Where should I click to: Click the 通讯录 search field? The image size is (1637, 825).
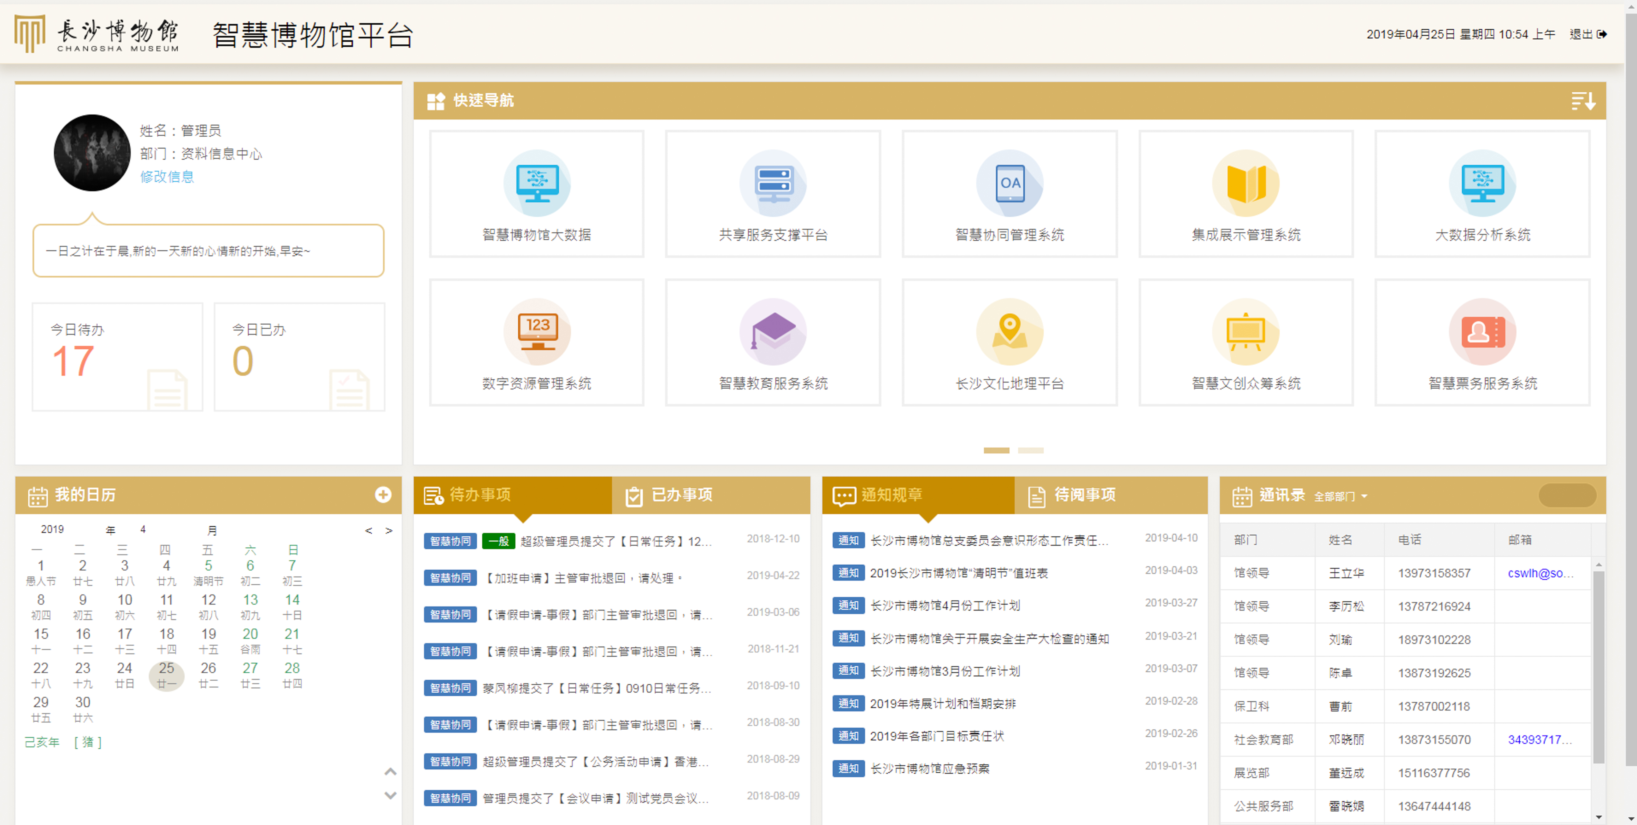pos(1567,495)
